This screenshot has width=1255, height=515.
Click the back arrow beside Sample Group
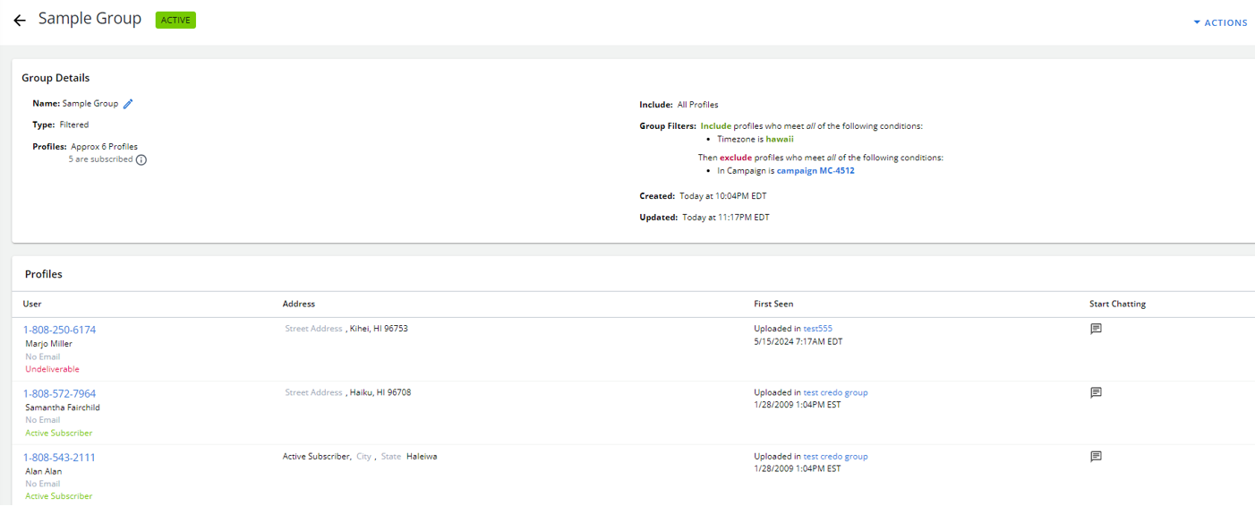coord(20,21)
